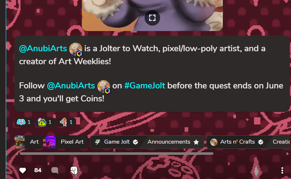Screen dimensions: 291x179
Task: Click the horizontal communities scrollbar
Action: [116, 154]
